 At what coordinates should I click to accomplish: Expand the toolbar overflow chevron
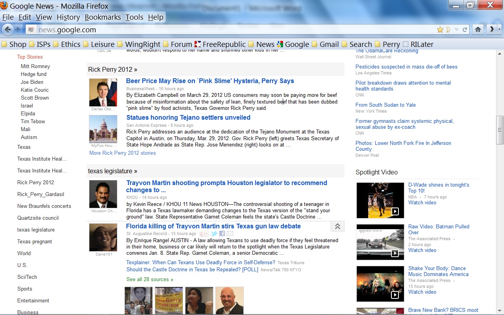[x=491, y=30]
